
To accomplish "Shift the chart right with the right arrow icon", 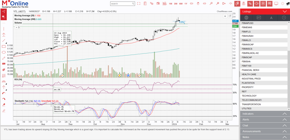I will 205,3.
